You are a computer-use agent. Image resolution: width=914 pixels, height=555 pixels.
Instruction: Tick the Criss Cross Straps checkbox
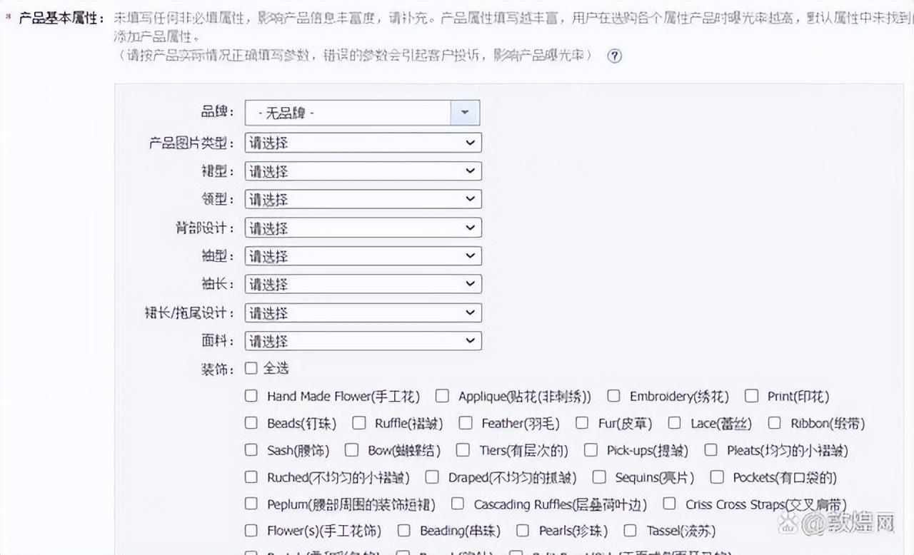click(669, 503)
